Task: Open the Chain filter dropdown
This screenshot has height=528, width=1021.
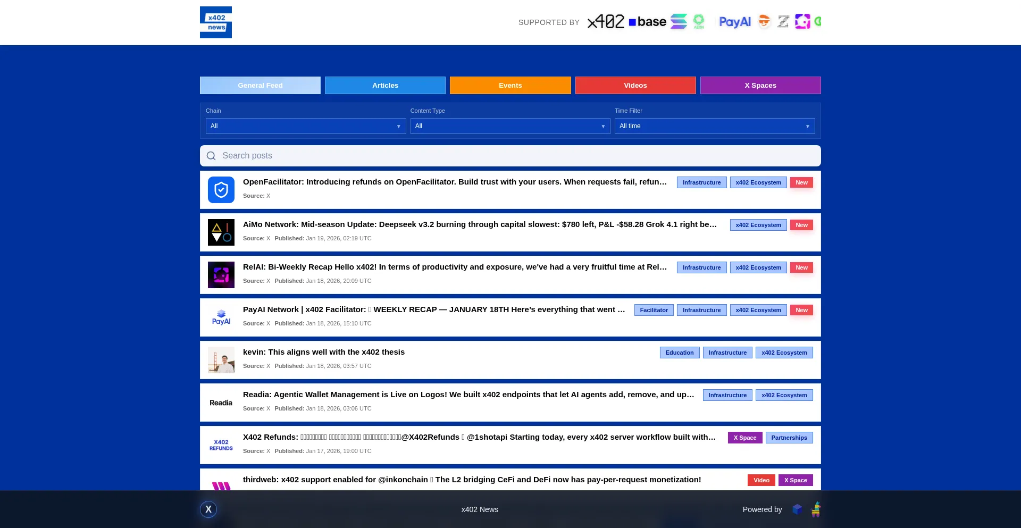Action: (x=305, y=126)
